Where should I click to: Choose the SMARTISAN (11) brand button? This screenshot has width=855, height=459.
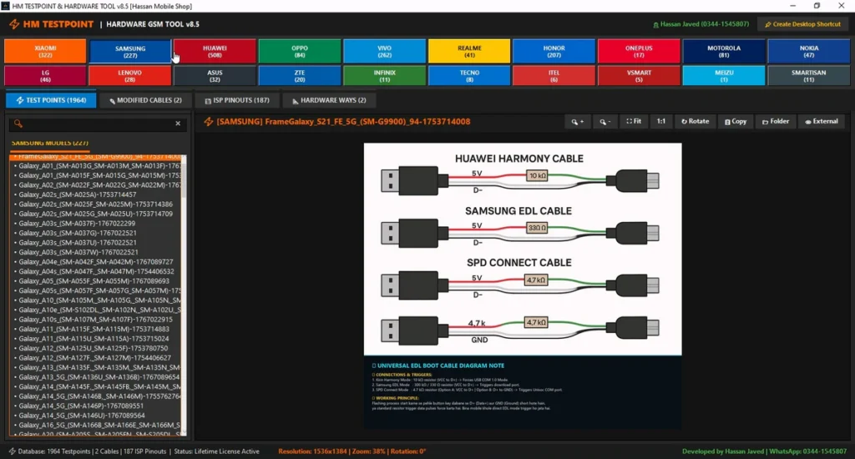[808, 76]
